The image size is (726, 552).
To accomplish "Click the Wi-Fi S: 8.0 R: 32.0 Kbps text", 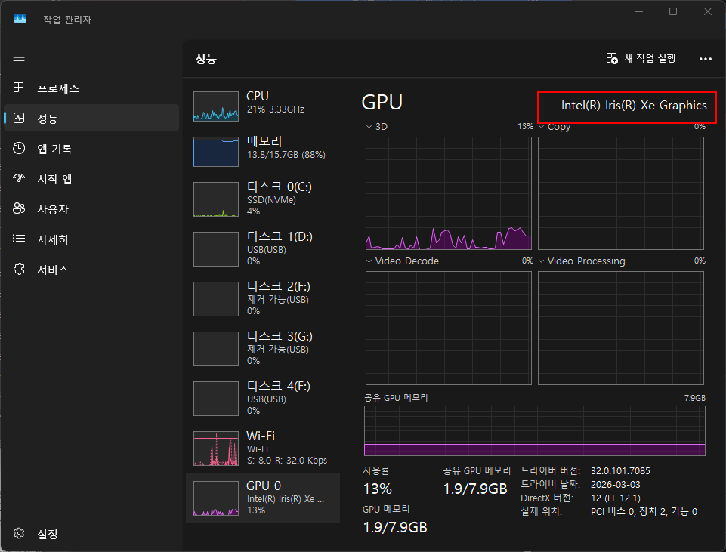I will 286,461.
